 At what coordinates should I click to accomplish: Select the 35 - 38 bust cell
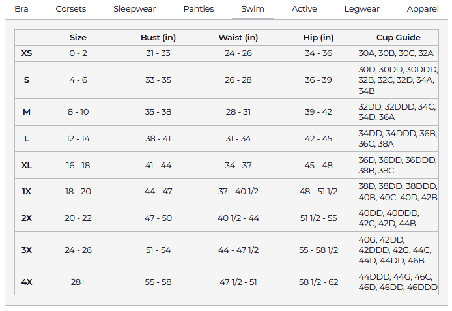pyautogui.click(x=158, y=112)
